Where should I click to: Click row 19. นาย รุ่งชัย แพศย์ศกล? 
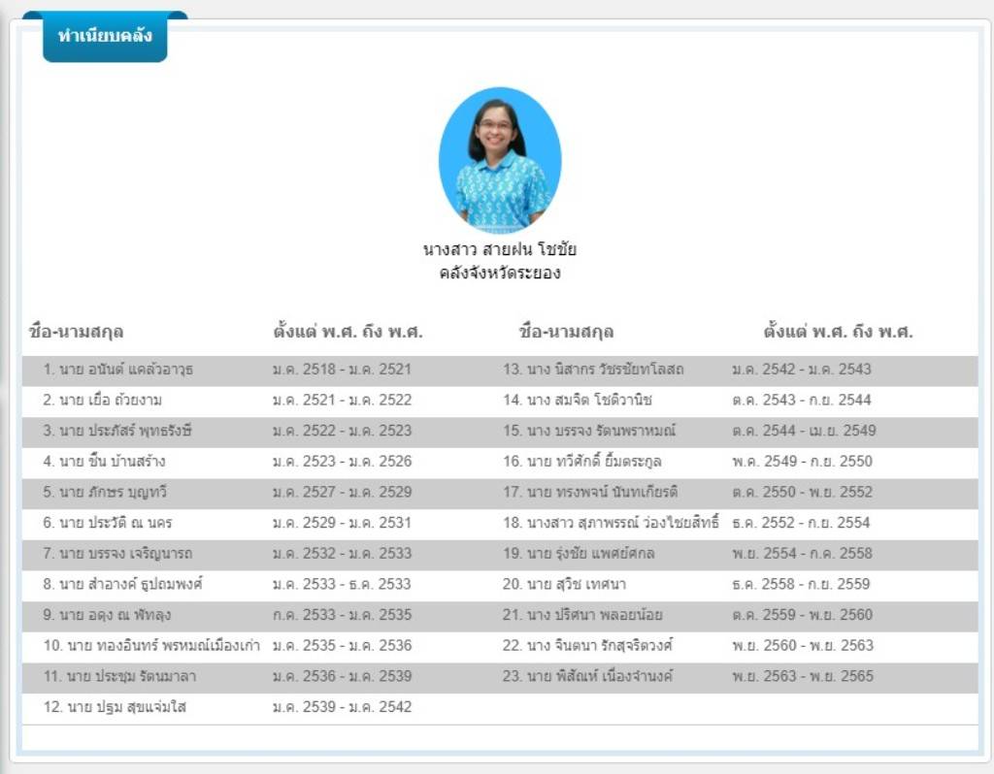coord(579,554)
